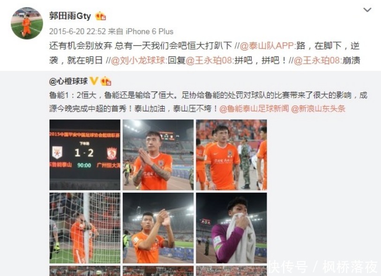Open the @鲁能泰山足球新闻 mention
Viewport: 381px width, 276px height.
click(x=254, y=109)
